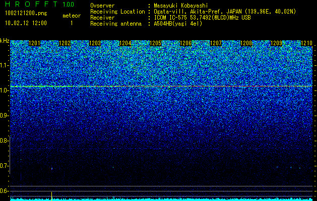Click the 'Receiving antenna' label

(x=116, y=24)
